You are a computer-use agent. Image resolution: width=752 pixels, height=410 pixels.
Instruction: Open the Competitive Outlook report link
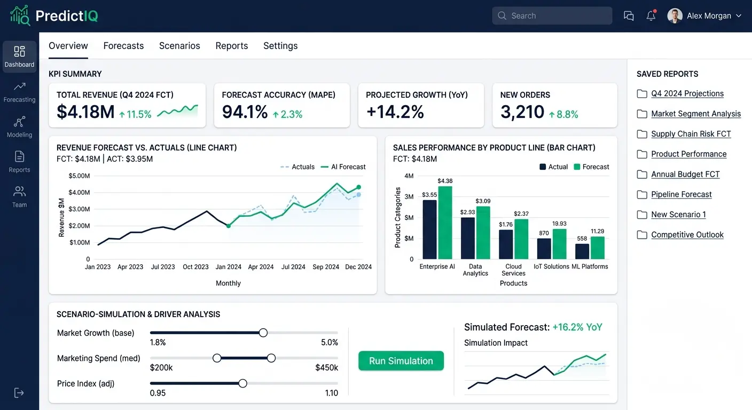(x=687, y=235)
